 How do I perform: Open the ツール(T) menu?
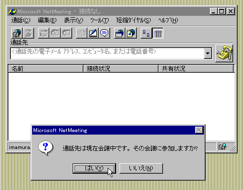[99, 20]
